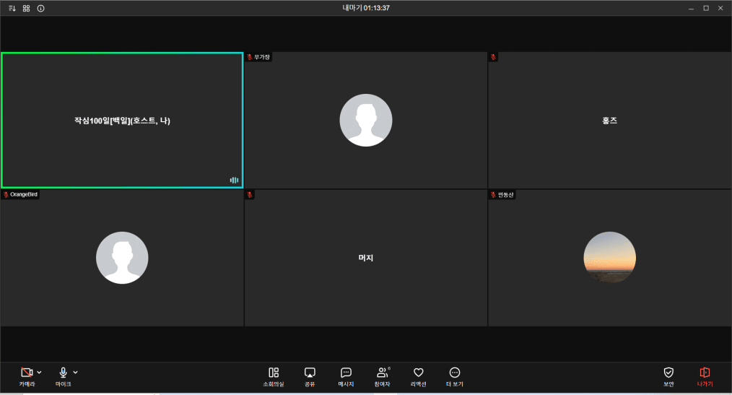This screenshot has height=395, width=732.
Task: Show meeting info via the info icon
Action: (x=40, y=8)
